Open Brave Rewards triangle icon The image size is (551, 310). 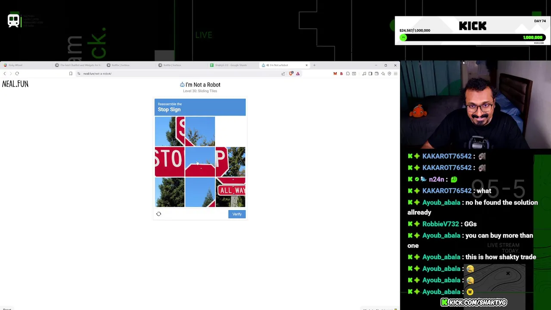pyautogui.click(x=297, y=74)
